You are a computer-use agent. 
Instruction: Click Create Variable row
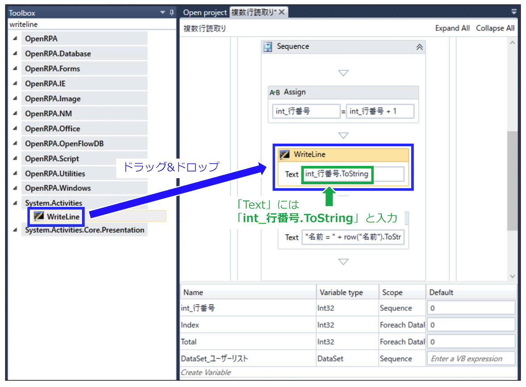pos(348,372)
